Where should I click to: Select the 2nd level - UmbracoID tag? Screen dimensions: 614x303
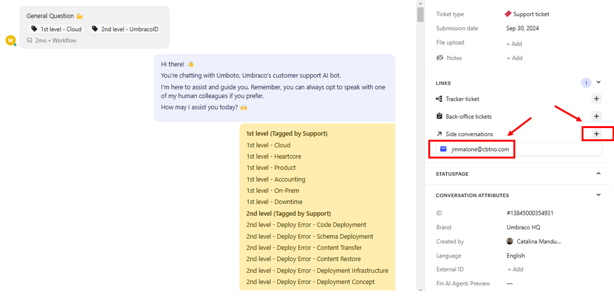[125, 29]
